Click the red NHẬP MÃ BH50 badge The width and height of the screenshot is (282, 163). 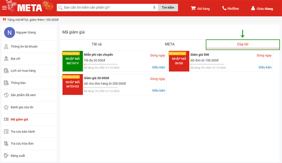coord(179,61)
